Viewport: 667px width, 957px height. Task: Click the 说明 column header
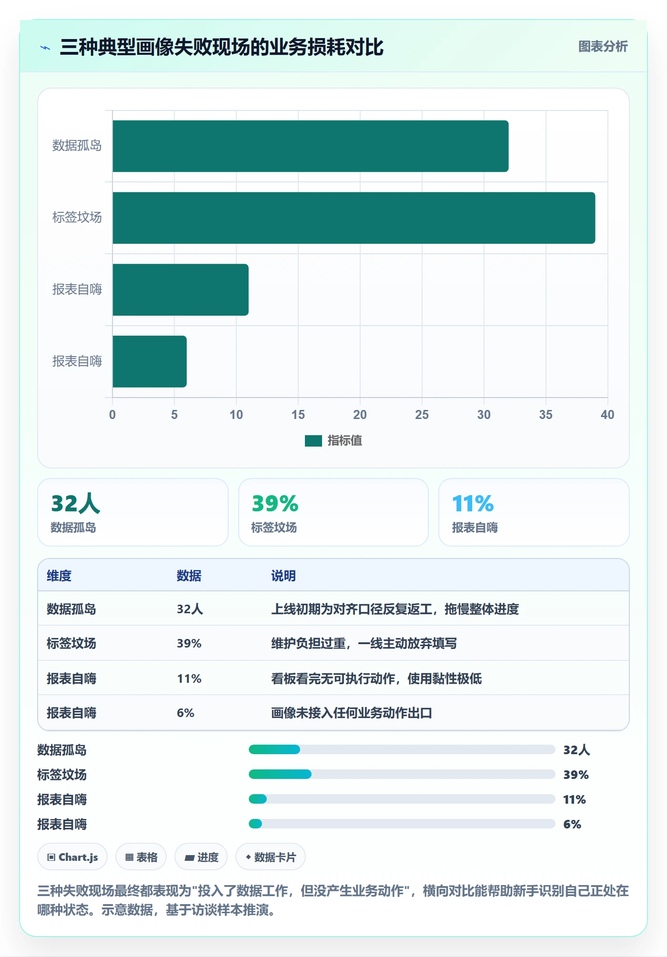283,576
